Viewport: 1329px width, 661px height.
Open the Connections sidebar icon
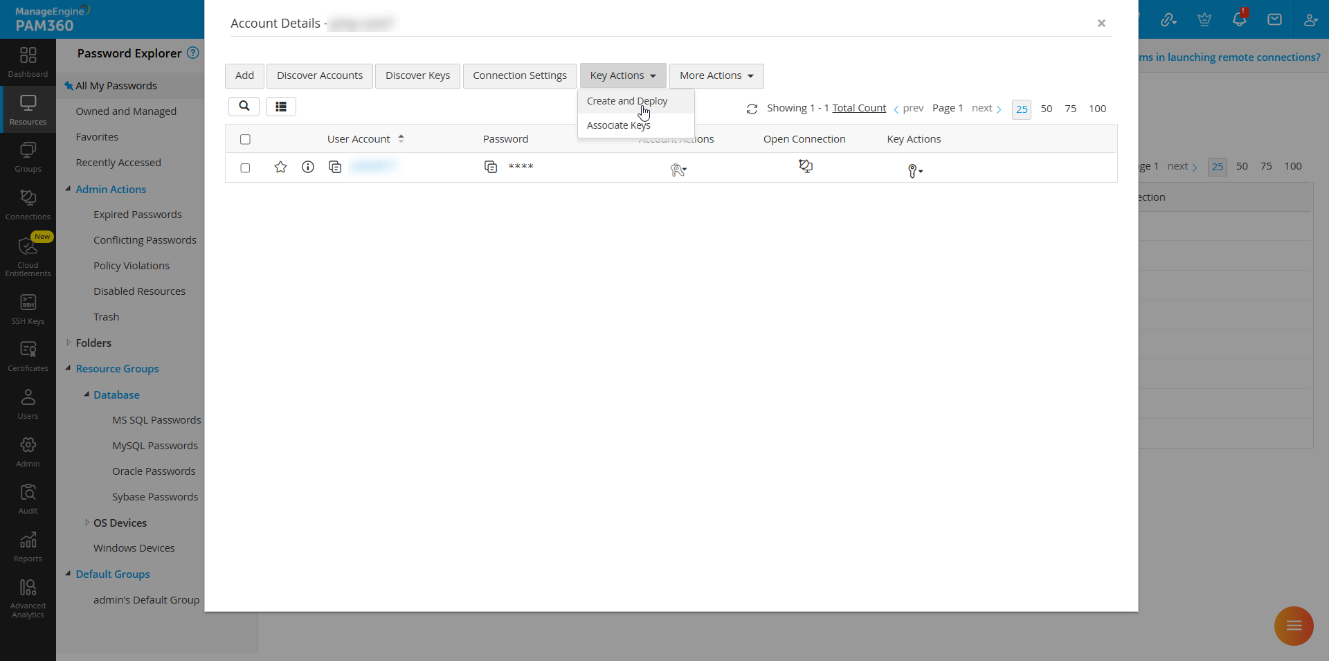[28, 203]
